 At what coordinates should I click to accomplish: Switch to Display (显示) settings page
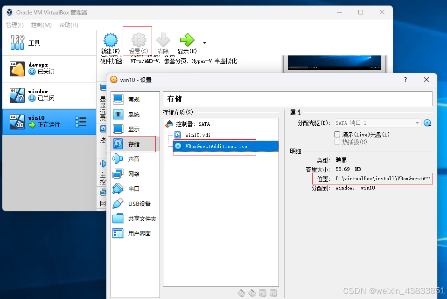[134, 129]
